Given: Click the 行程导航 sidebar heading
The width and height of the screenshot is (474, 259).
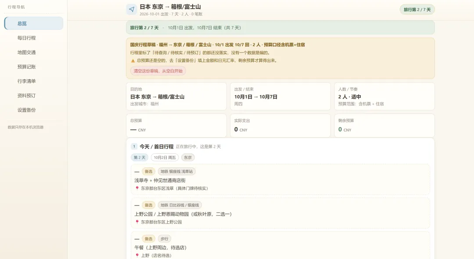Looking at the screenshot, I should click(16, 7).
